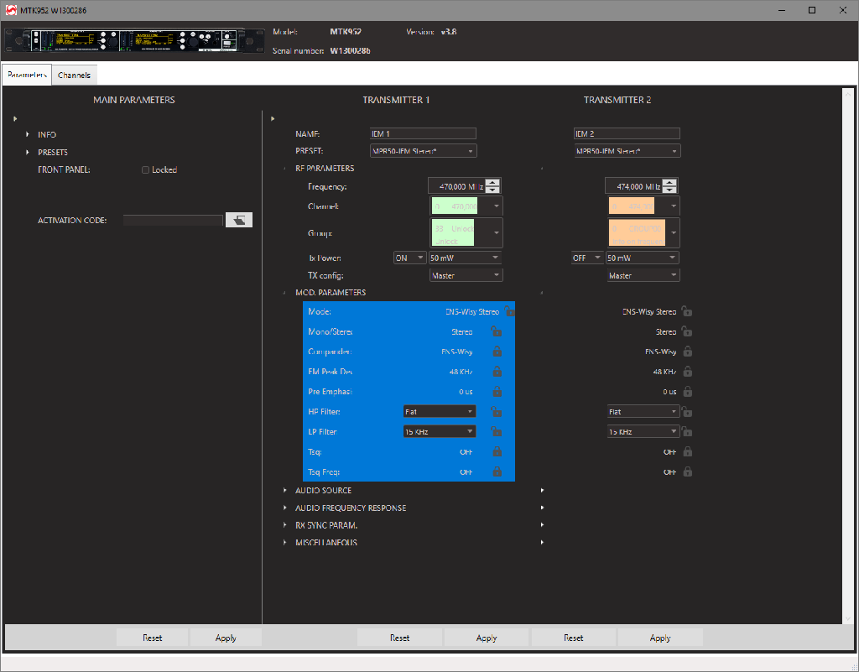Open the Transmitter 1 Tx Power ON dropdown

pyautogui.click(x=410, y=258)
